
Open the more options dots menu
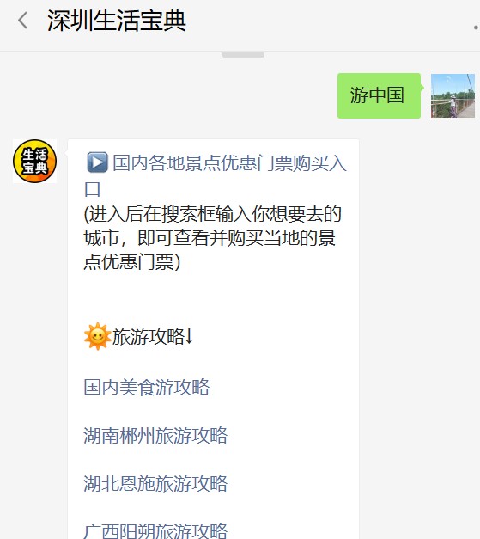(476, 28)
